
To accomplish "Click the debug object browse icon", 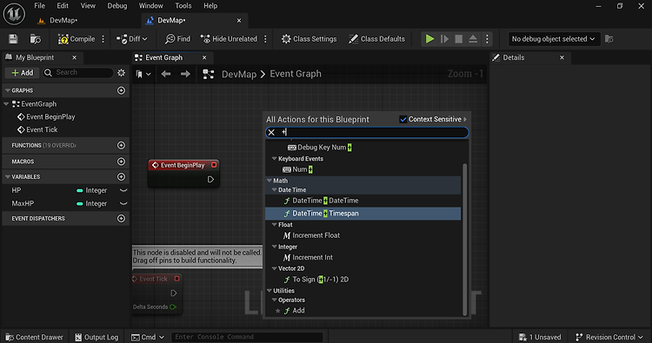I will click(x=609, y=39).
